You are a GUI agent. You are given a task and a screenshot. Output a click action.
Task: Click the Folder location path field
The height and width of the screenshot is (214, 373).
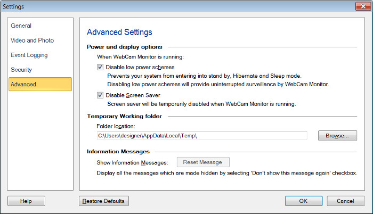201,136
